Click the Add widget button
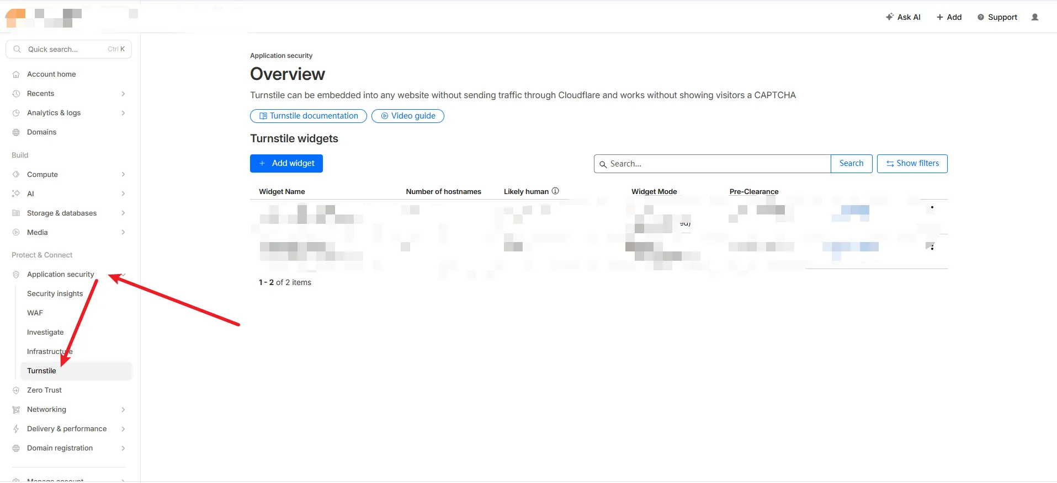 pyautogui.click(x=286, y=164)
